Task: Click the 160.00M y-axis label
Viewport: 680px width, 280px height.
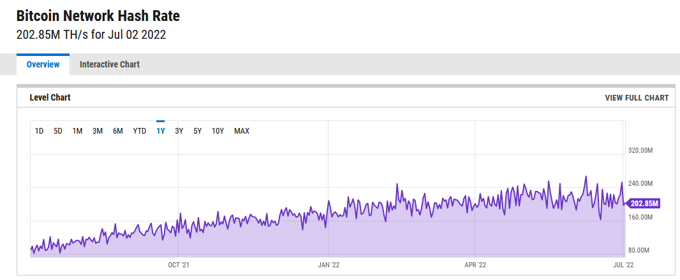Action: click(x=640, y=217)
